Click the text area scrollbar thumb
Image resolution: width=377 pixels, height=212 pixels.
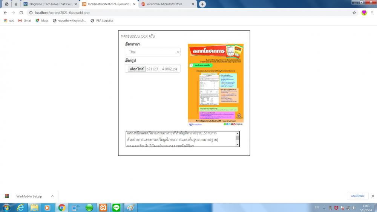[237, 137]
